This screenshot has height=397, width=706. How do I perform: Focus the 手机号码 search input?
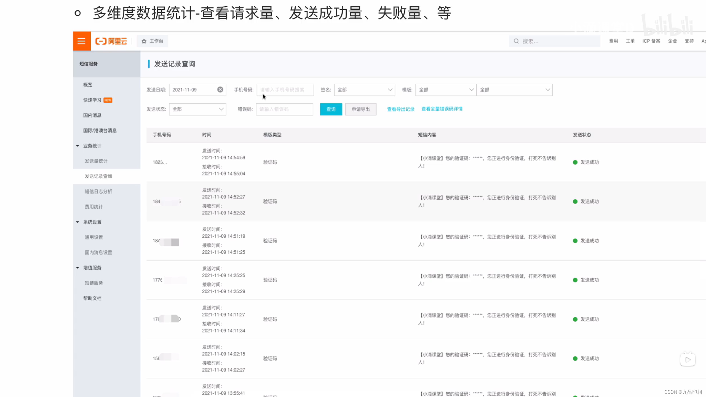point(285,90)
